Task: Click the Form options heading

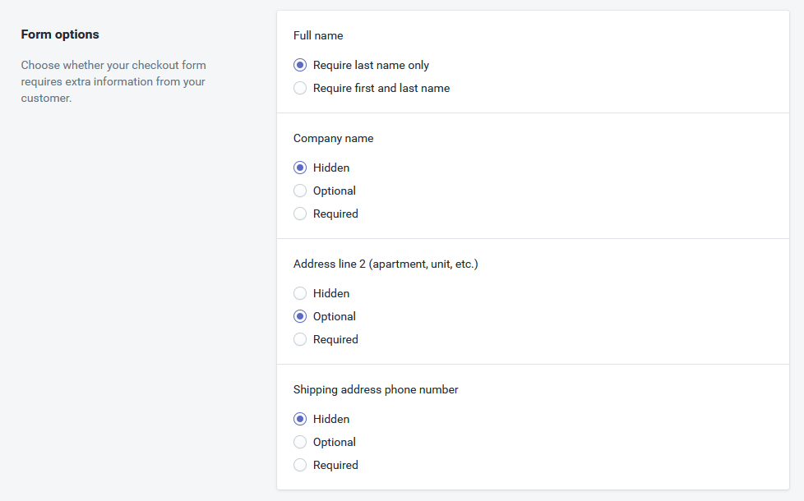Action: (x=60, y=34)
